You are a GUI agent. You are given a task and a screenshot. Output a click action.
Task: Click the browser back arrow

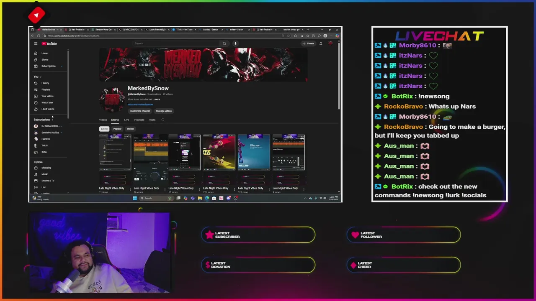pyautogui.click(x=33, y=36)
